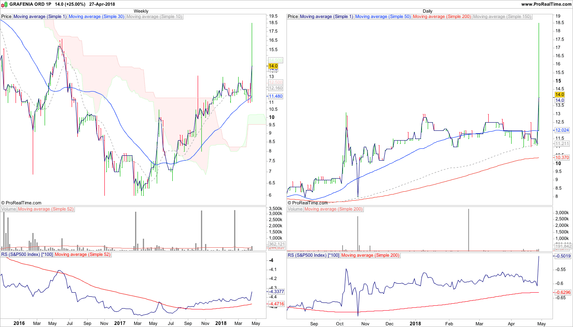The height and width of the screenshot is (327, 573).
Task: Select the Price label in the Weekly chart legend
Action: (7, 17)
